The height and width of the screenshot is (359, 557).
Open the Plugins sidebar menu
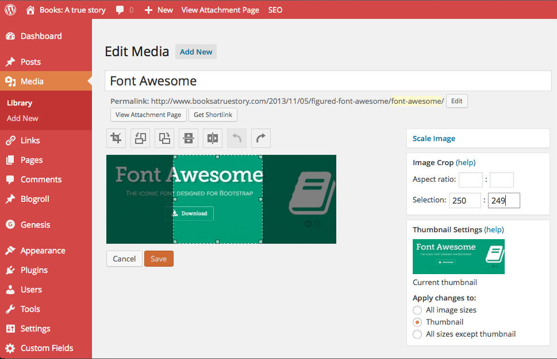point(34,270)
